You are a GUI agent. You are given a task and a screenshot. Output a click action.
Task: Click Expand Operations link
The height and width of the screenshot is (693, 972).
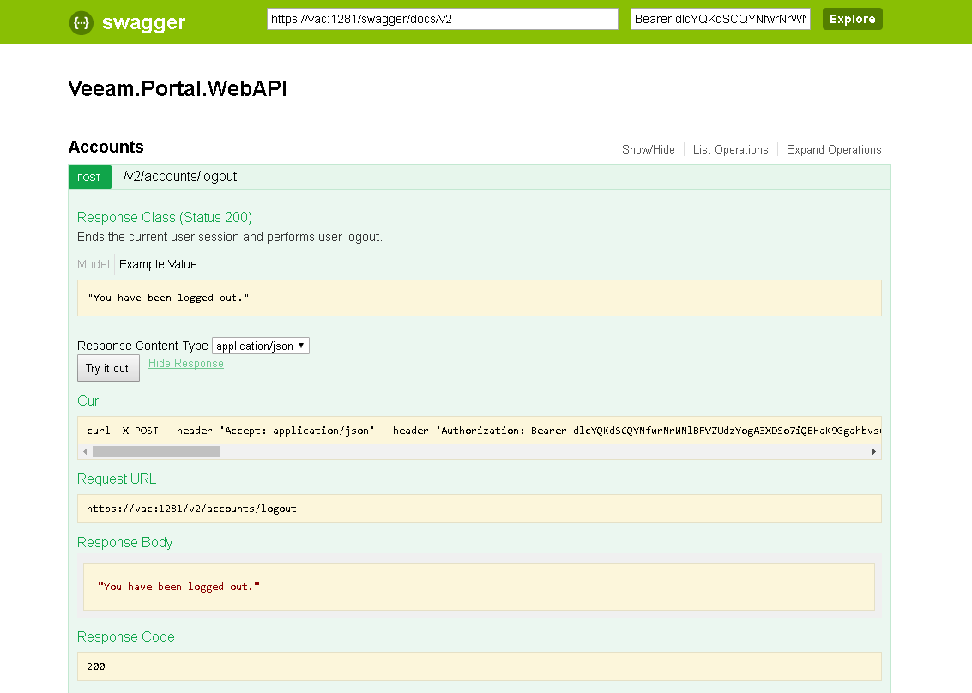(833, 149)
